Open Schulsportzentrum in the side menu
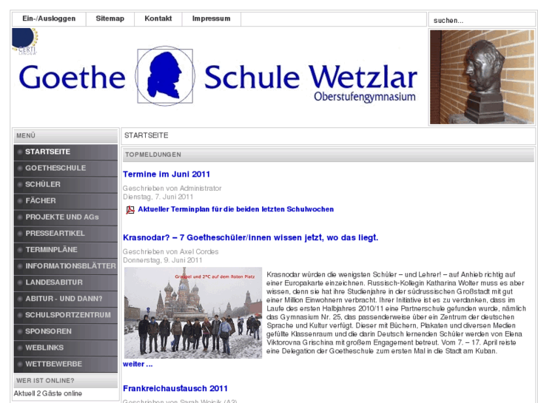 coord(66,315)
